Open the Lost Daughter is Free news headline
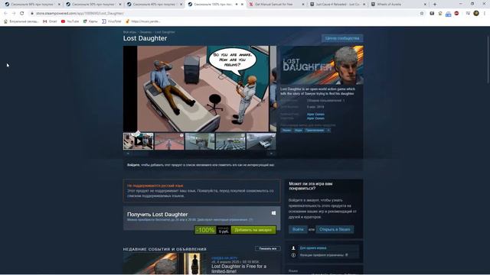490x275 pixels. (x=239, y=269)
